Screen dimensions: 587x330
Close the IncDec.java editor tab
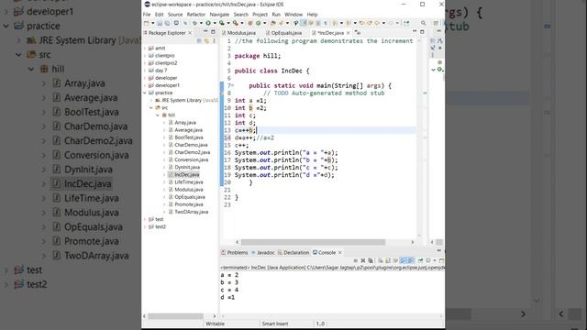tap(349, 33)
